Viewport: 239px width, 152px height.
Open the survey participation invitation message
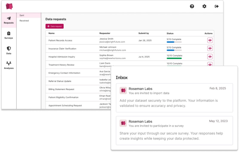pos(174,131)
